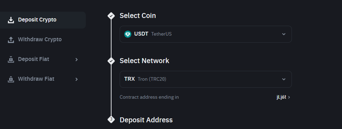This screenshot has width=342, height=129.
Task: Open the Withdraw Fiat menu item
Action: tap(43, 79)
